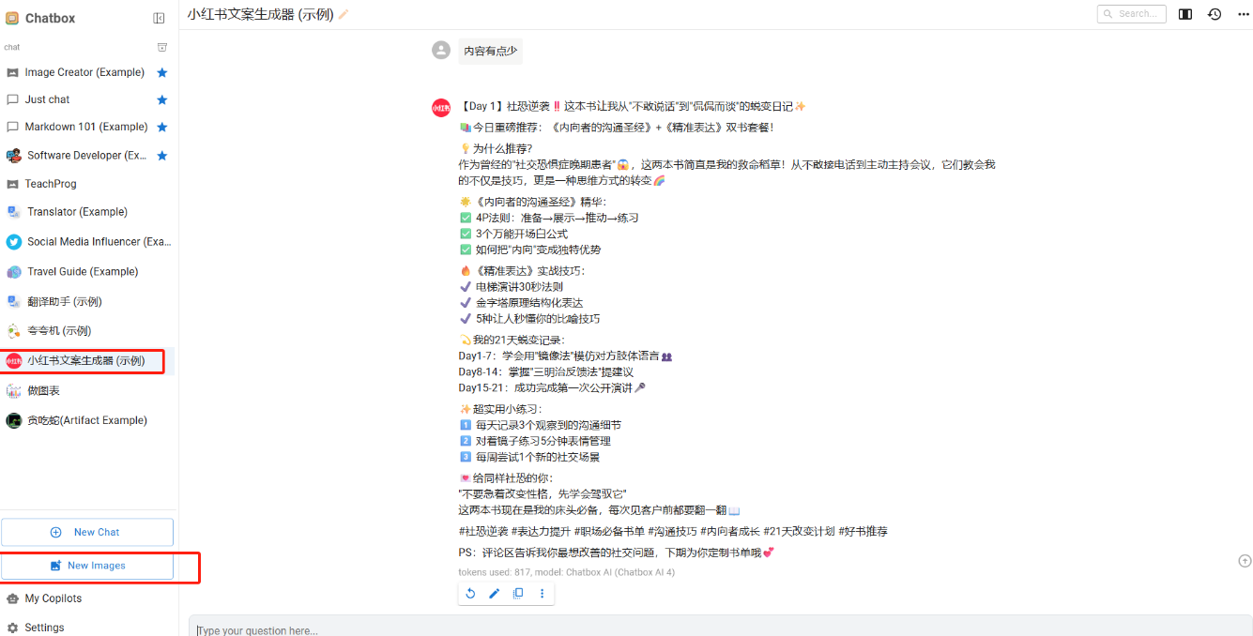Toggle the star on Just chat
Viewport: 1253px width, 636px height.
coord(162,99)
